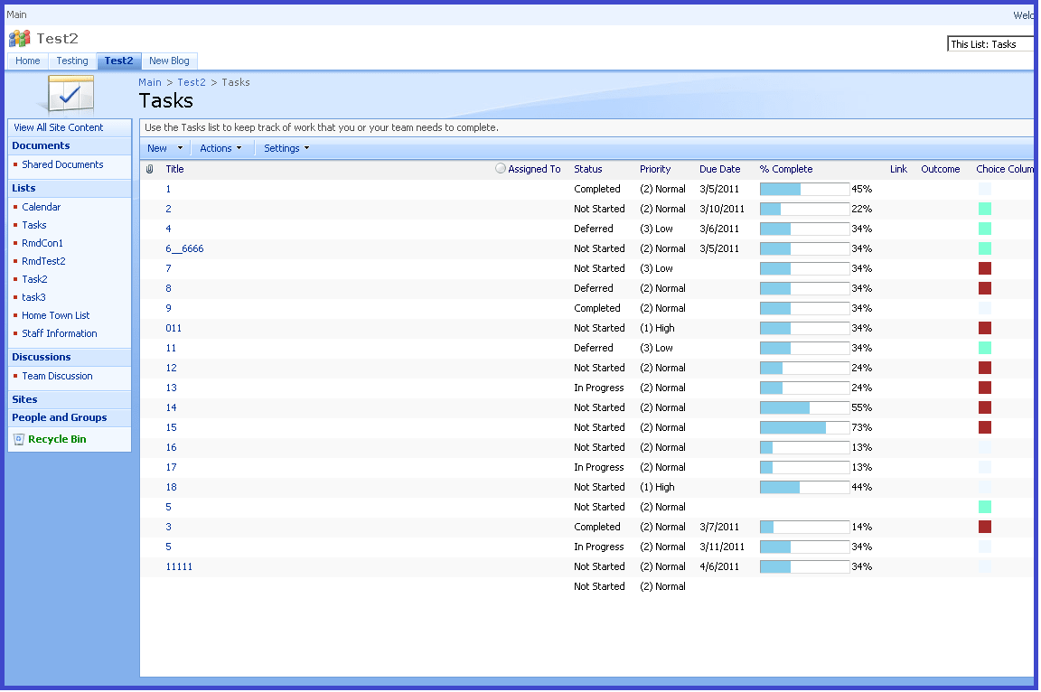Image resolution: width=1041 pixels, height=692 pixels.
Task: Open Shared Documents library
Action: pyautogui.click(x=62, y=164)
